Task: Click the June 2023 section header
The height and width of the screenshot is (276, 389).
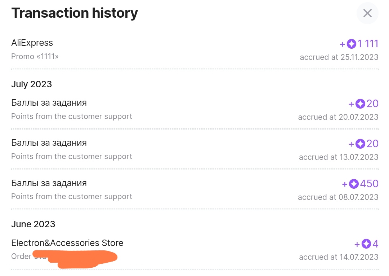Action: 33,224
